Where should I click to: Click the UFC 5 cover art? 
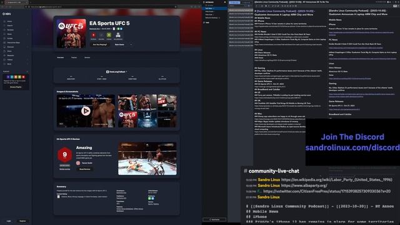click(x=71, y=33)
